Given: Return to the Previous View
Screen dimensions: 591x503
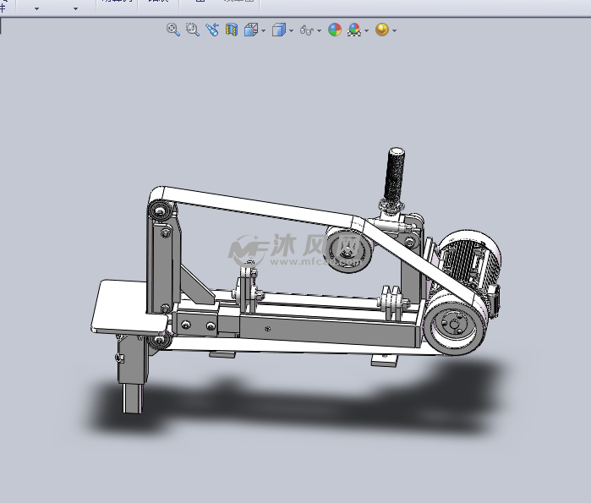Looking at the screenshot, I should [x=211, y=30].
